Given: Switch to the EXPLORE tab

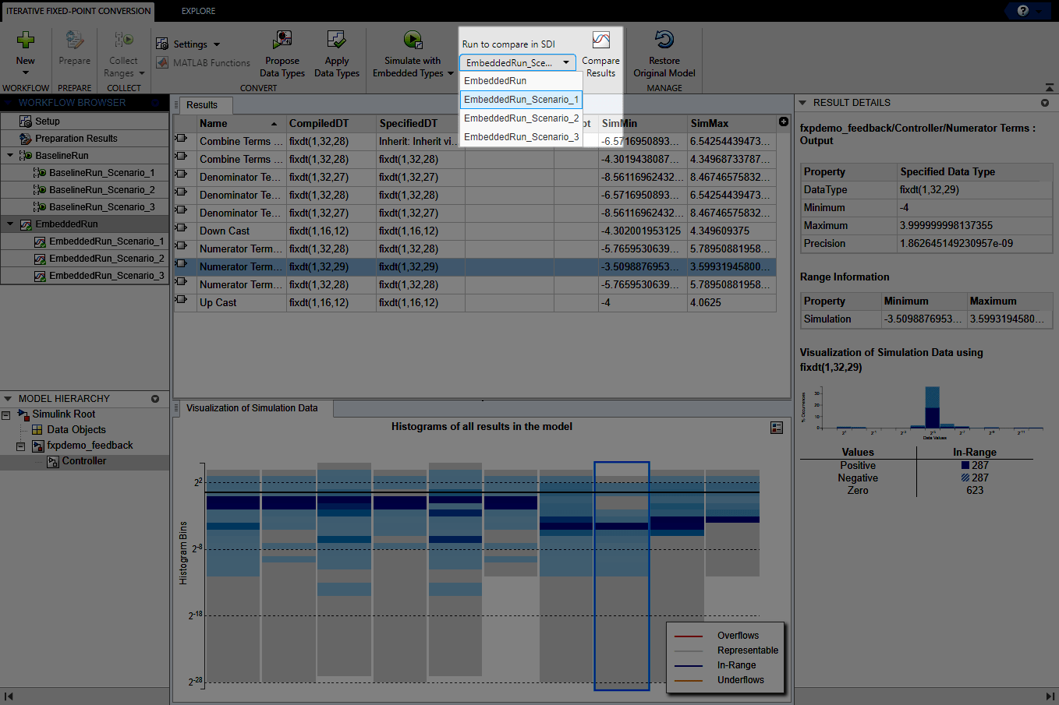Looking at the screenshot, I should coord(197,11).
